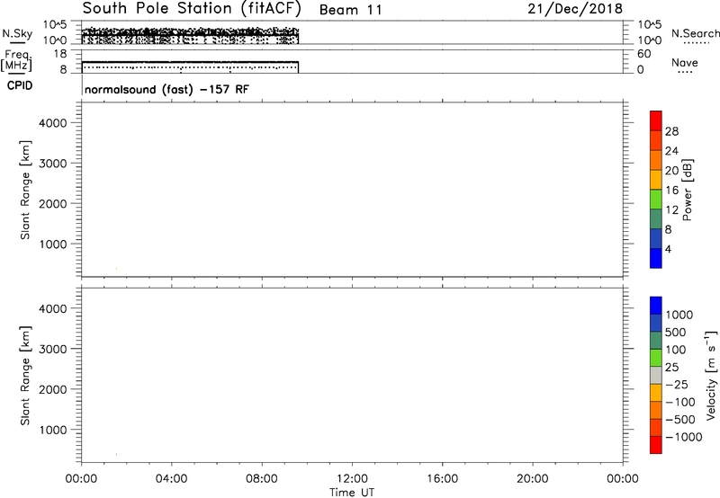The width and height of the screenshot is (720, 498).
Task: Click the blue bottom segment of Power colorbar
Action: click(x=656, y=258)
